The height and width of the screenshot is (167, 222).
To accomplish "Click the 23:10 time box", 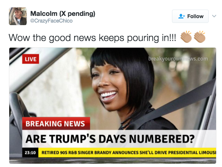I will click(x=30, y=153).
